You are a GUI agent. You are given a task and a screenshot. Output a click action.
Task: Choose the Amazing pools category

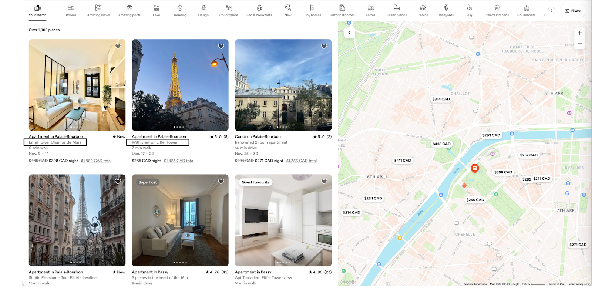click(x=129, y=11)
